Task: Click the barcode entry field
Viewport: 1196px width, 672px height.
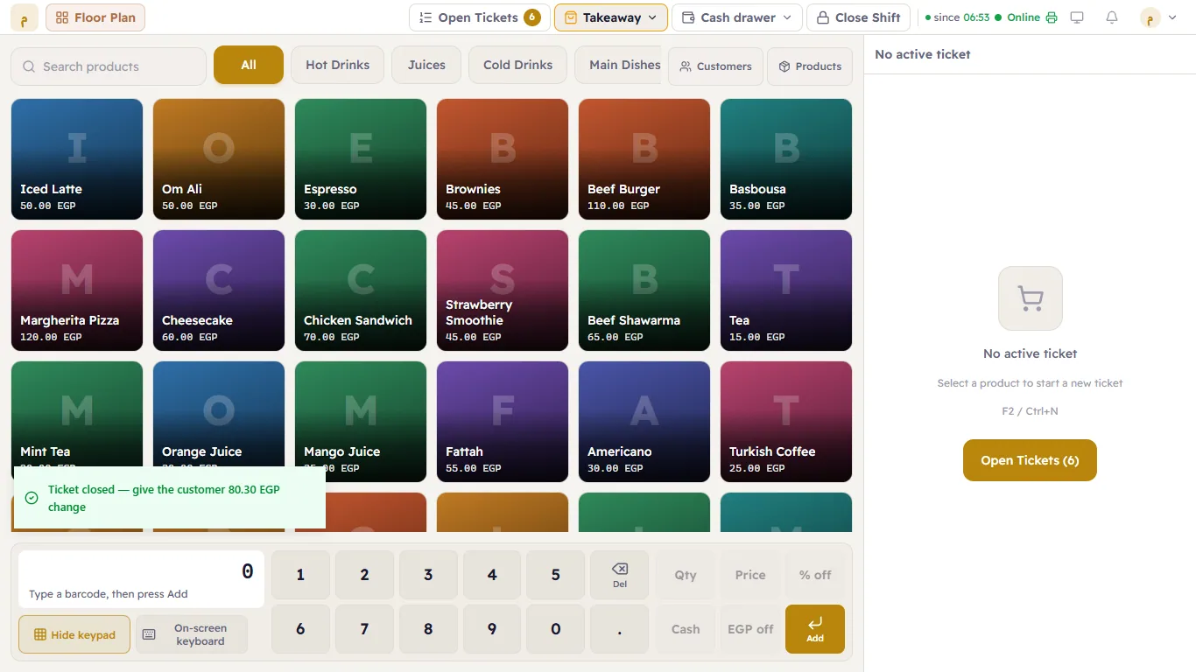Action: 141,579
